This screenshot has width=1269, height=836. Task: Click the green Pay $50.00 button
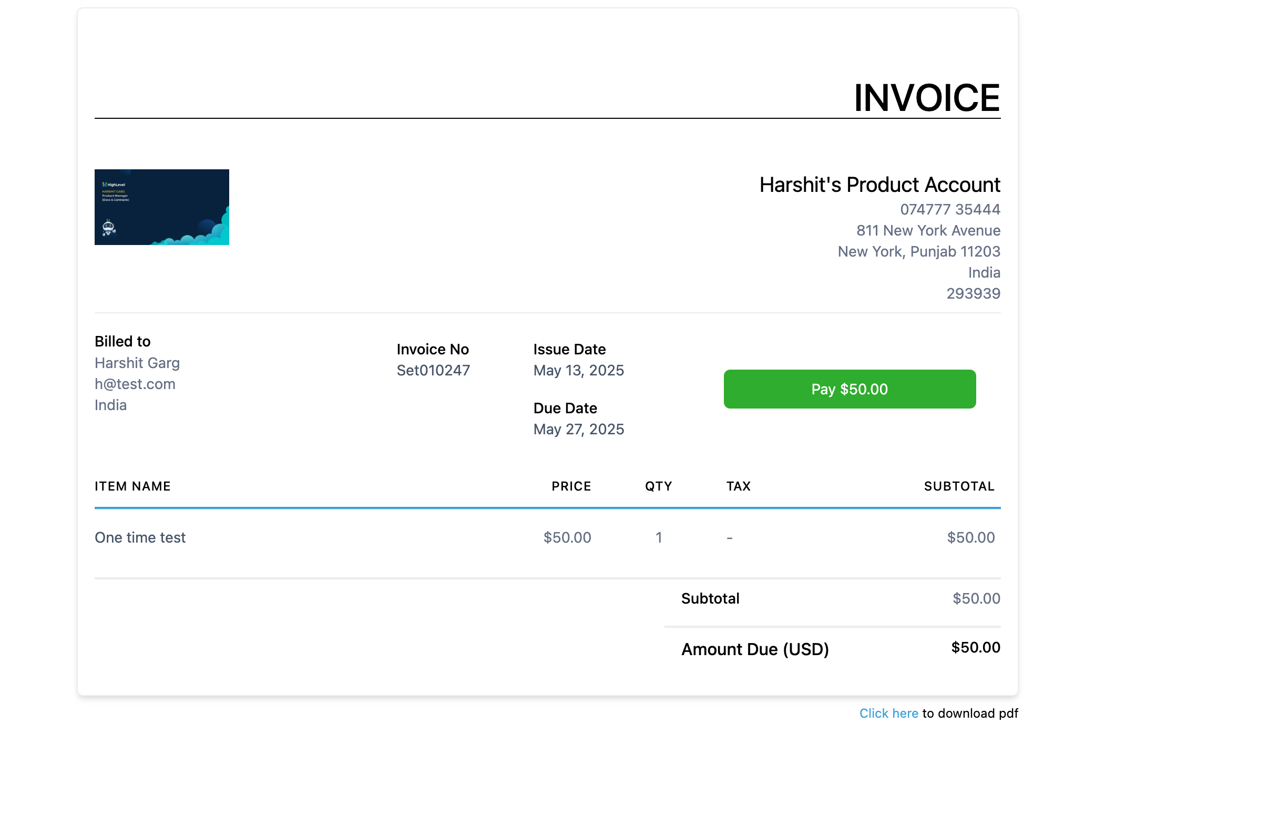point(850,389)
